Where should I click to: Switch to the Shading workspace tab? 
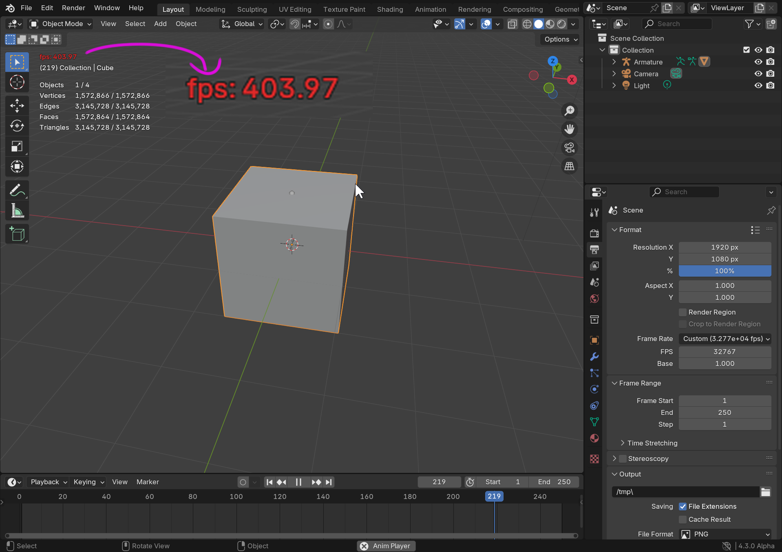click(390, 9)
